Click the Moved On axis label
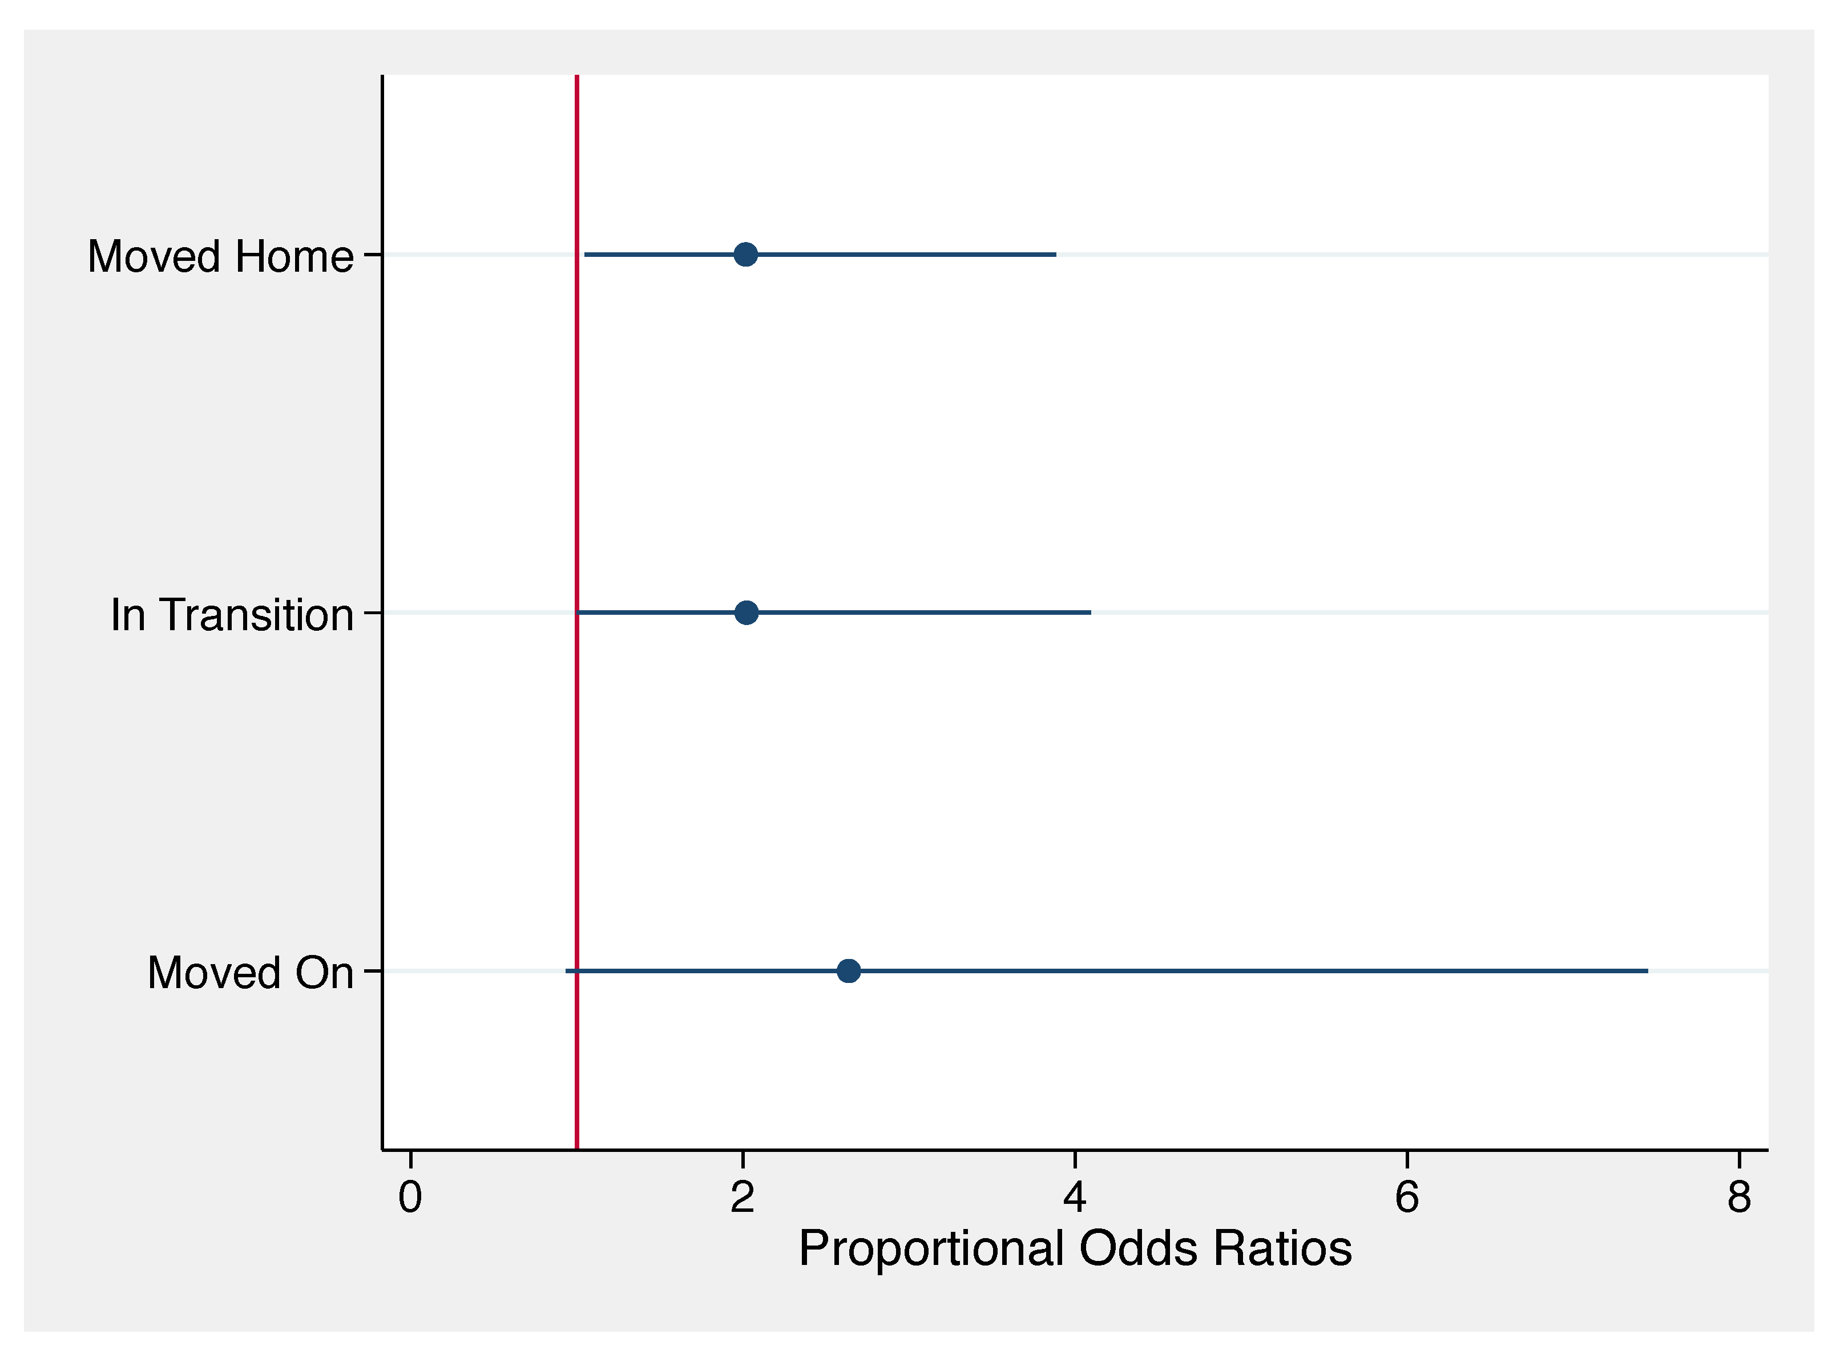This screenshot has height=1350, width=1840. 250,973
